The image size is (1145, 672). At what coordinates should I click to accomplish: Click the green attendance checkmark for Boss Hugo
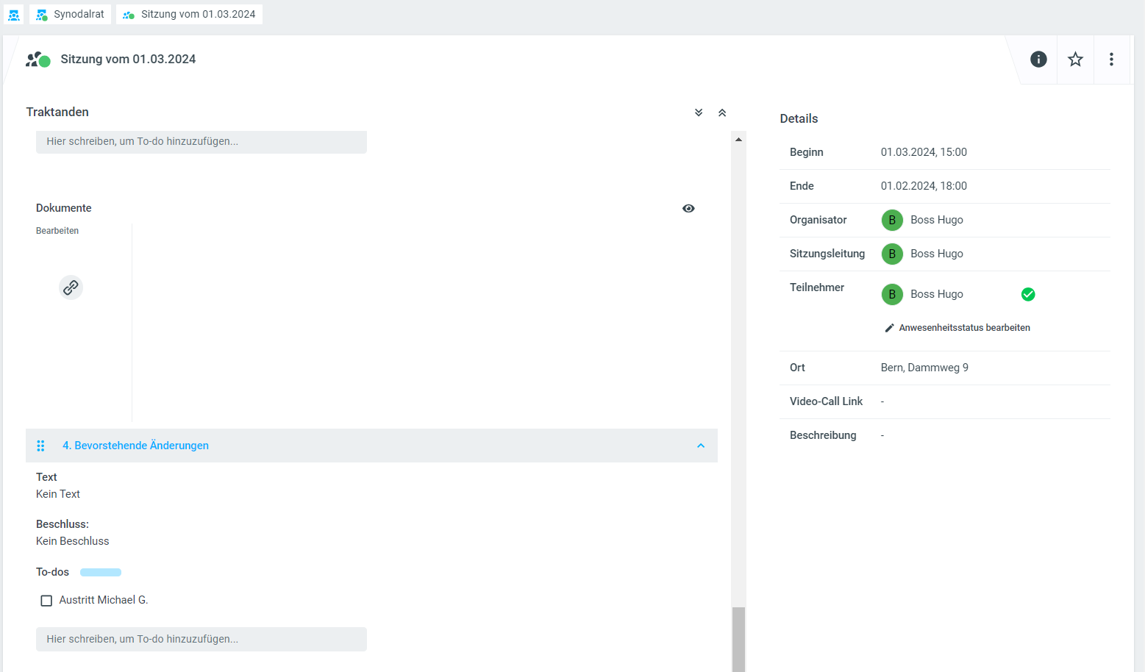pyautogui.click(x=1028, y=294)
